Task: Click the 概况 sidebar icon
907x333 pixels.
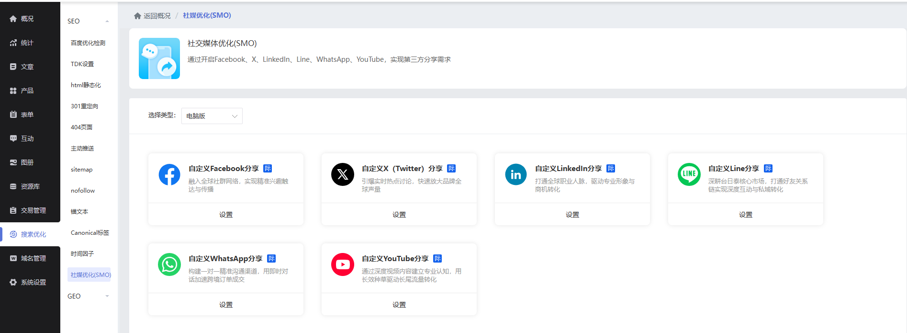Action: tap(13, 19)
